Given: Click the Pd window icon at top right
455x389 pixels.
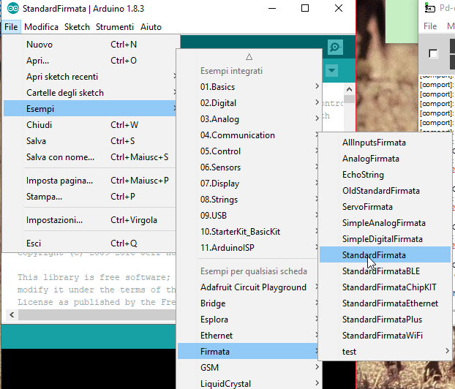Looking at the screenshot, I should (429, 9).
